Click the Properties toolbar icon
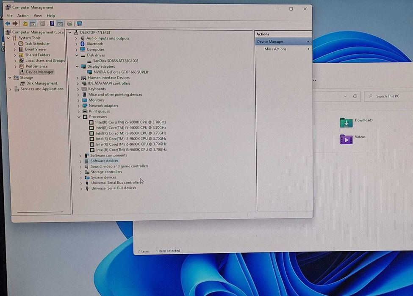 pos(42,24)
